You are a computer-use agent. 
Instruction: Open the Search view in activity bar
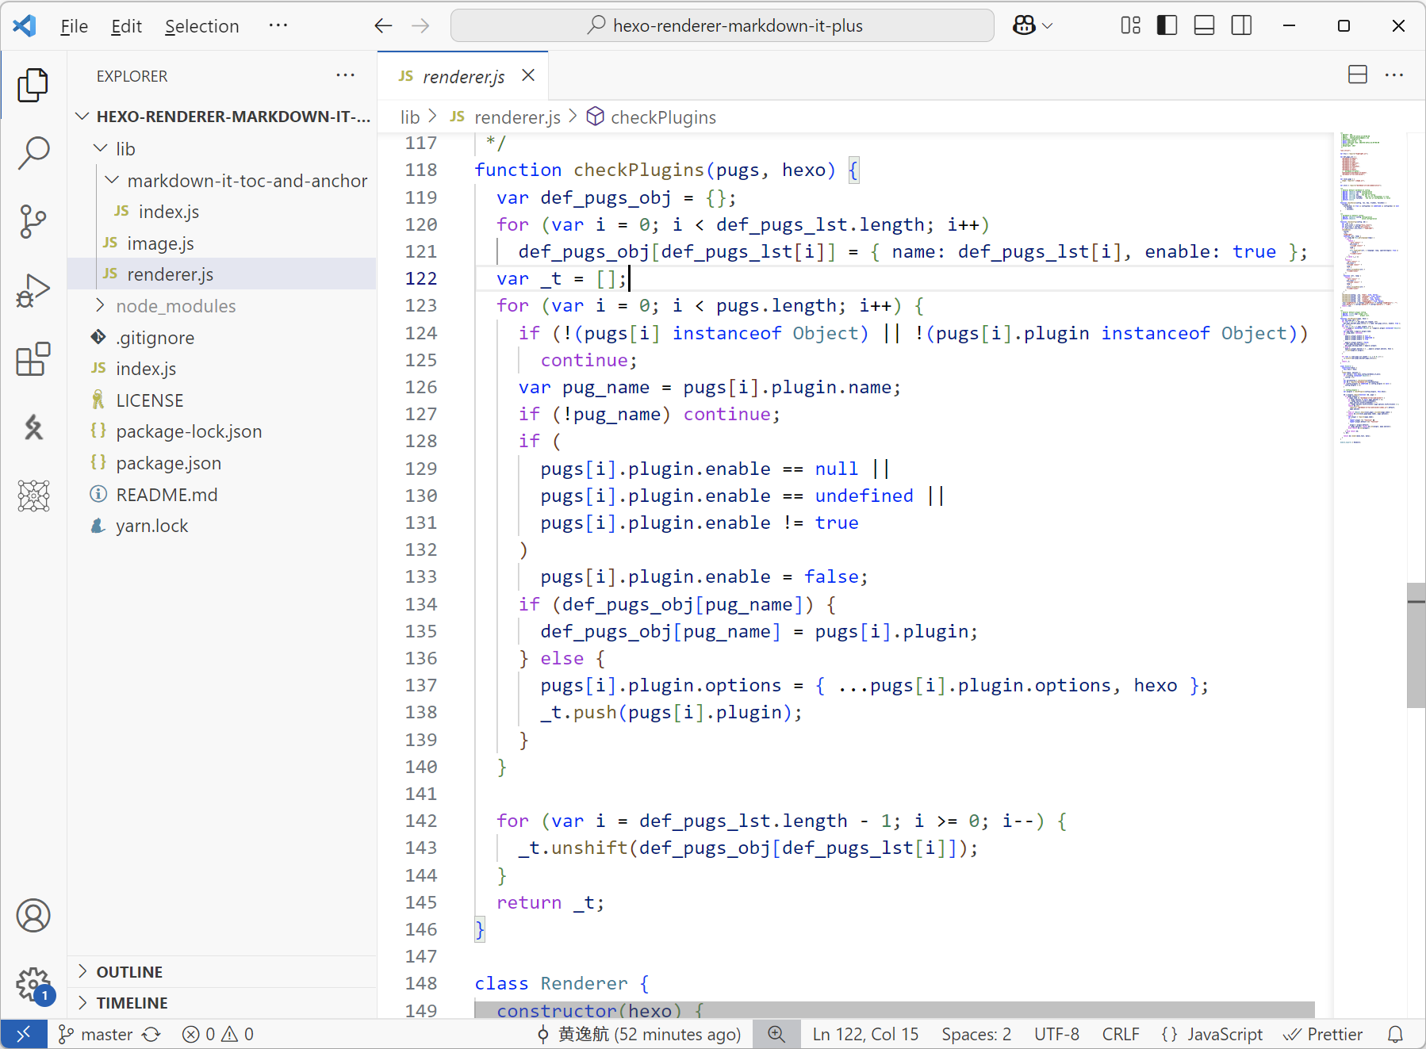(33, 152)
